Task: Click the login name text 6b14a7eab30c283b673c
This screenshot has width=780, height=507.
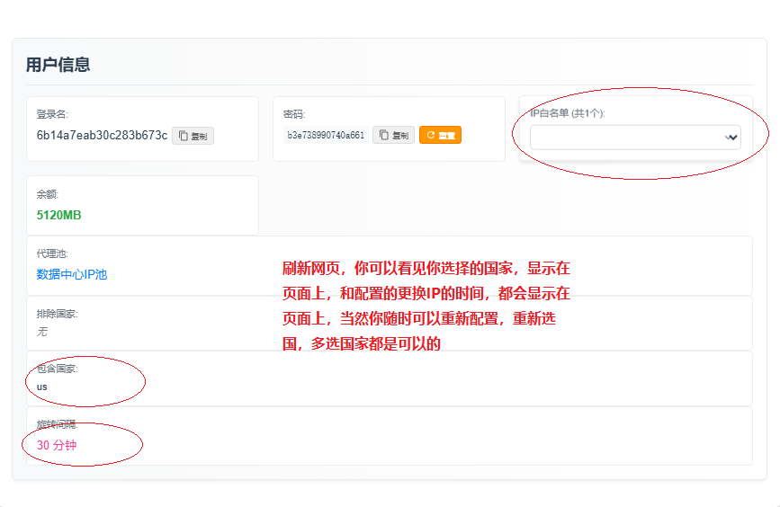Action: [102, 136]
